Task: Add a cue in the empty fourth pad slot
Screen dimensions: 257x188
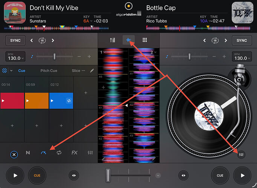Action: click(x=86, y=93)
